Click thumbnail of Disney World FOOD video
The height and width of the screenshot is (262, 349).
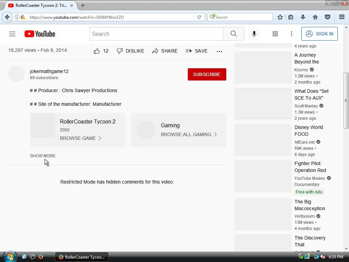(x=263, y=140)
